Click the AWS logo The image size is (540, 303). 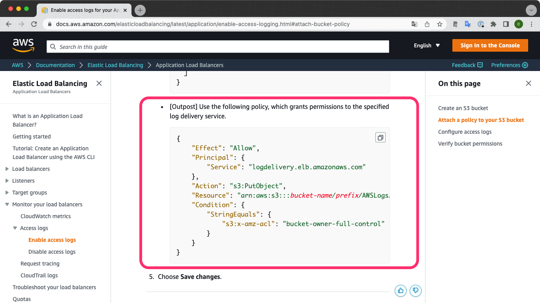[23, 45]
